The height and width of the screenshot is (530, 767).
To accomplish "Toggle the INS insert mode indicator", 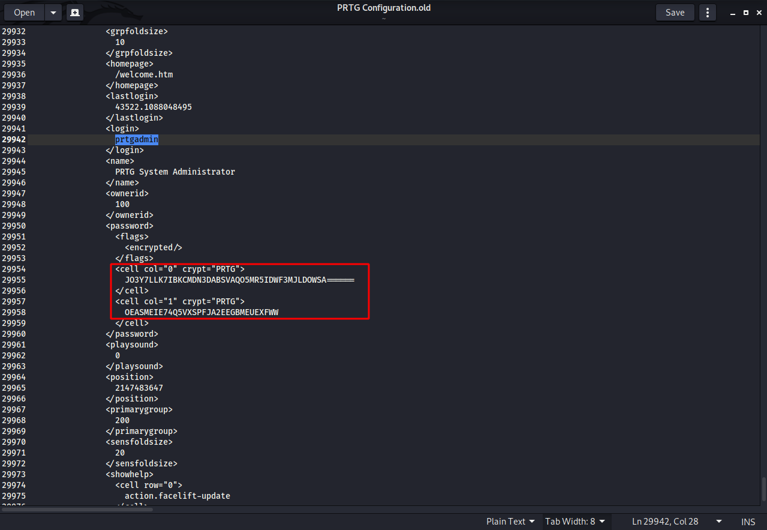I will click(x=748, y=522).
